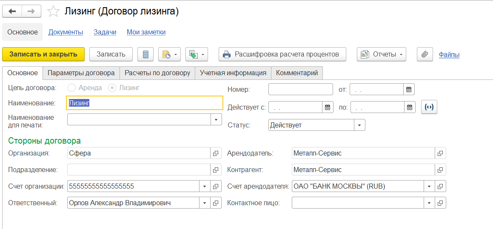Image resolution: width=493 pixels, height=229 pixels.
Task: Open the Расчеты по договору tab
Action: [x=157, y=73]
